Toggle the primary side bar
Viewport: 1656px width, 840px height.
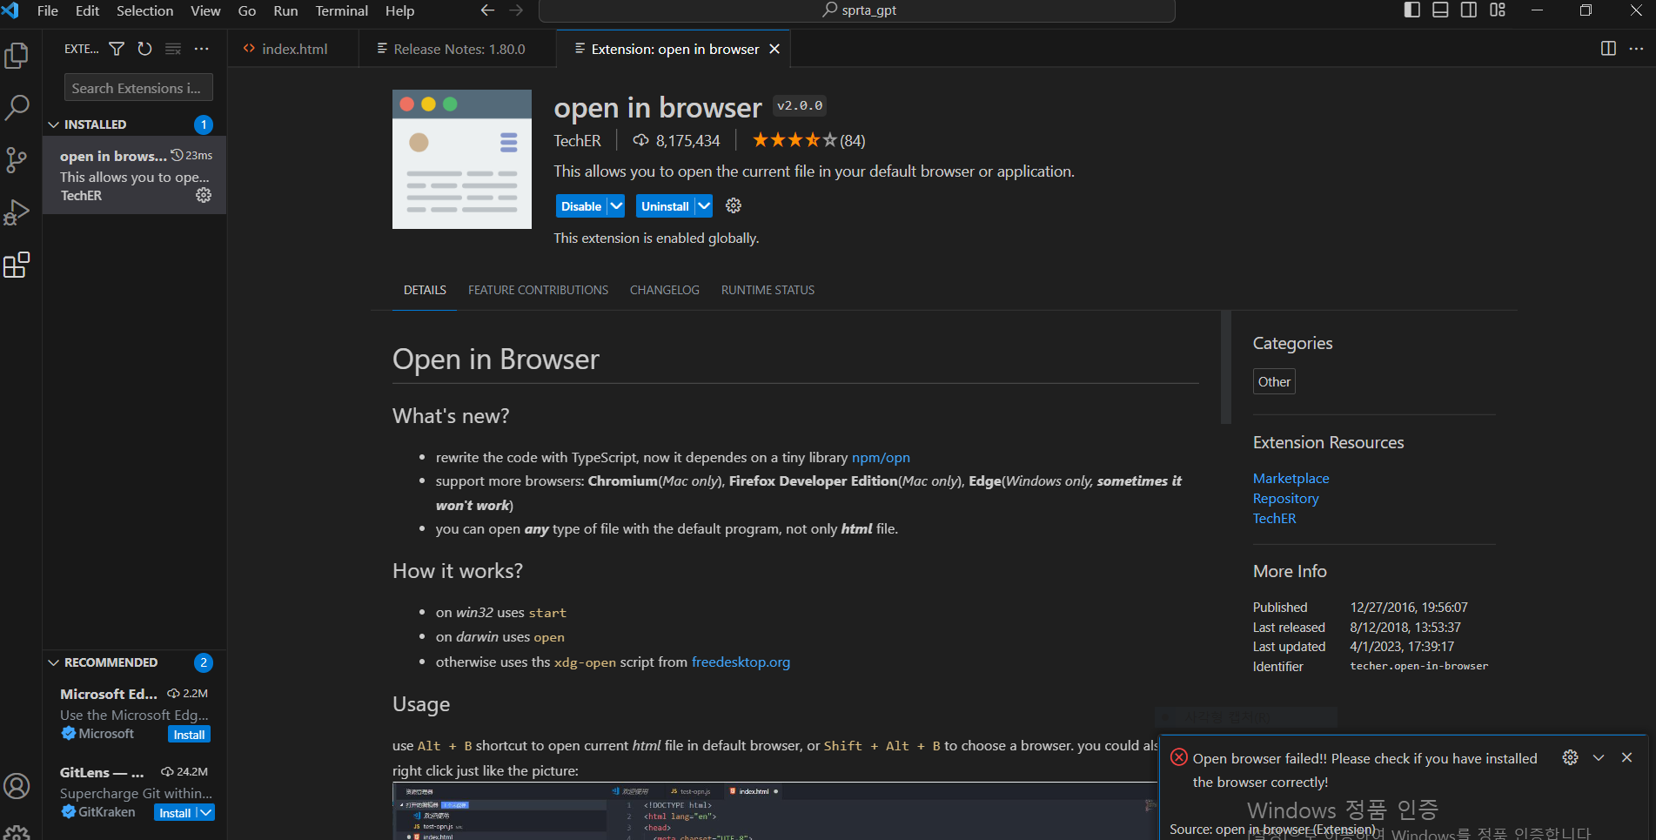pos(1412,10)
